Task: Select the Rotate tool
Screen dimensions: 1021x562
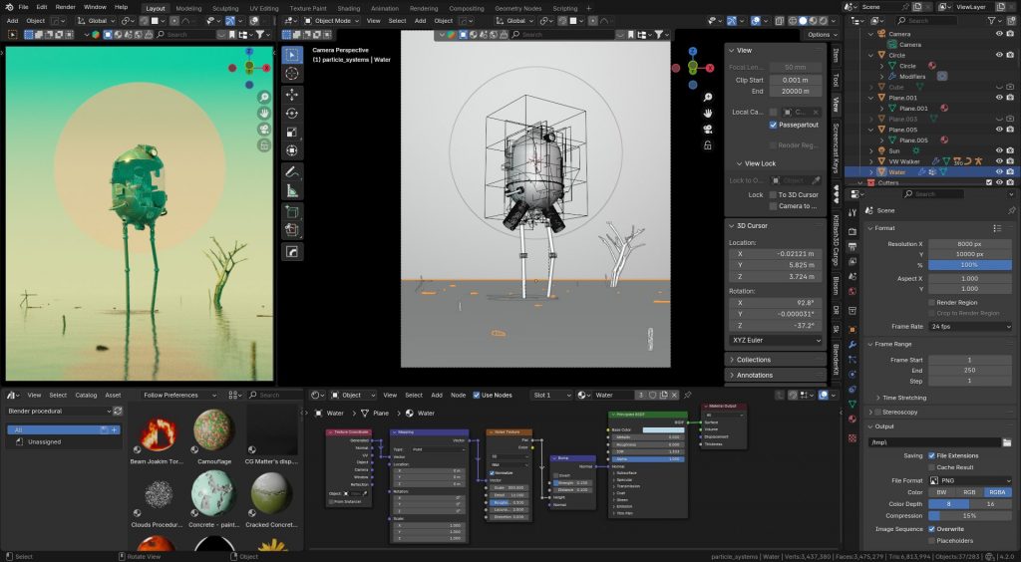Action: coord(292,114)
